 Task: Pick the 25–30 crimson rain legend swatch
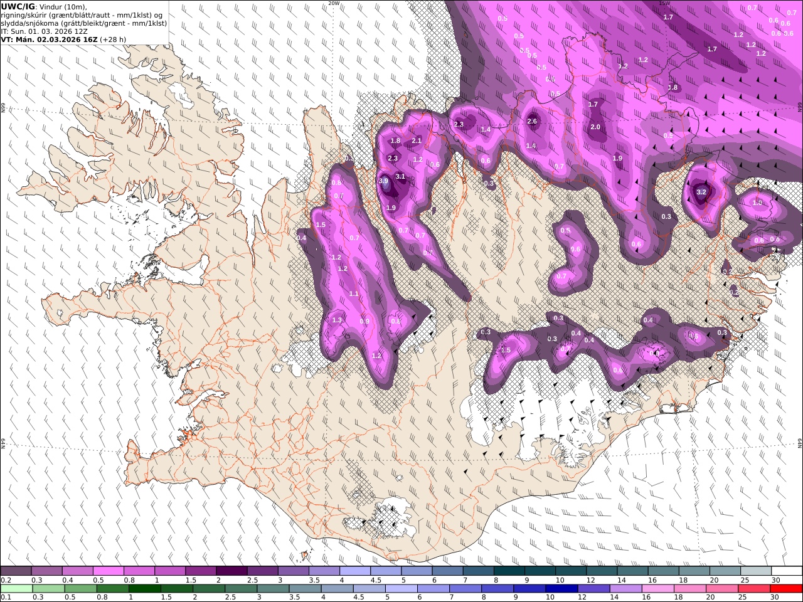point(753,589)
